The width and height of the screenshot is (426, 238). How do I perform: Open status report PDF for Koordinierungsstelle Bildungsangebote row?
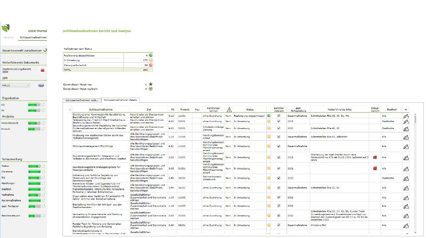coord(375,168)
